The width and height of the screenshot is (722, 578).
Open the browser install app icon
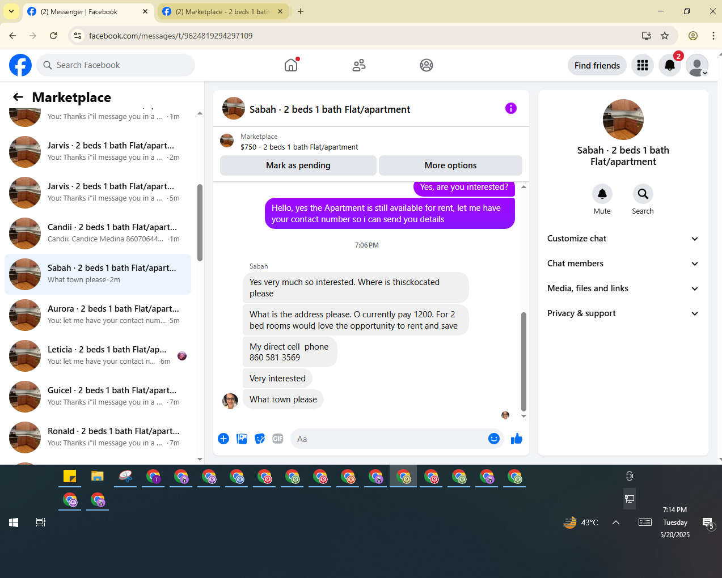[647, 36]
